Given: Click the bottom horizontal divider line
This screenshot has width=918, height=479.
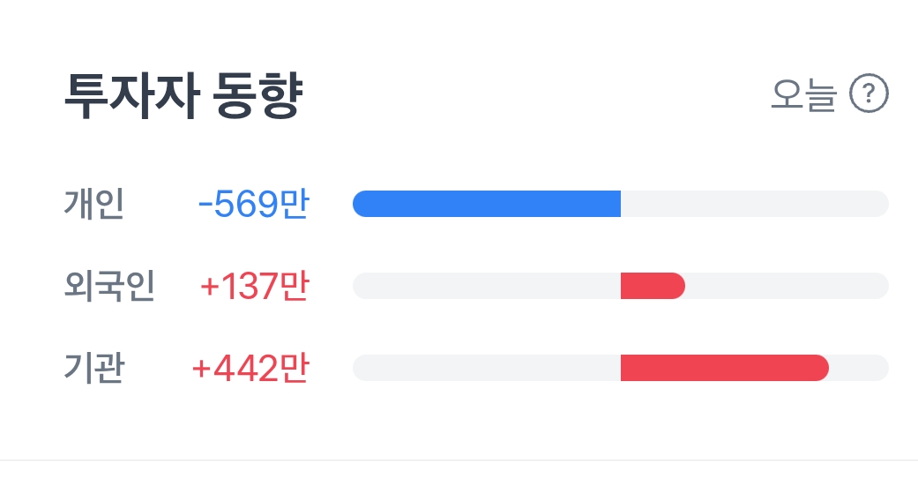Looking at the screenshot, I should 459,460.
